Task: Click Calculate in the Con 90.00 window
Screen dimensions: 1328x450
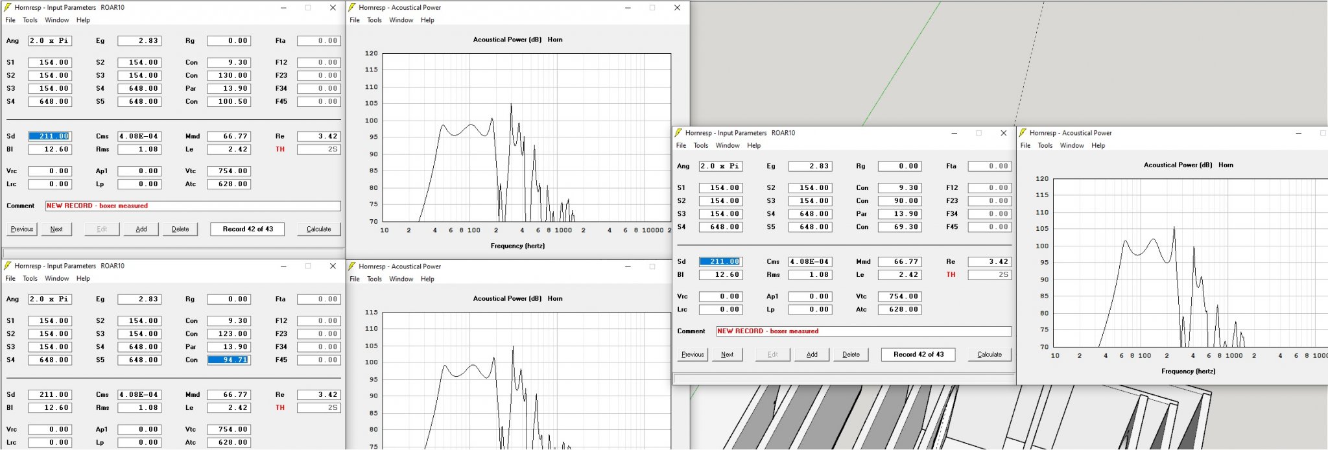Action: (990, 355)
